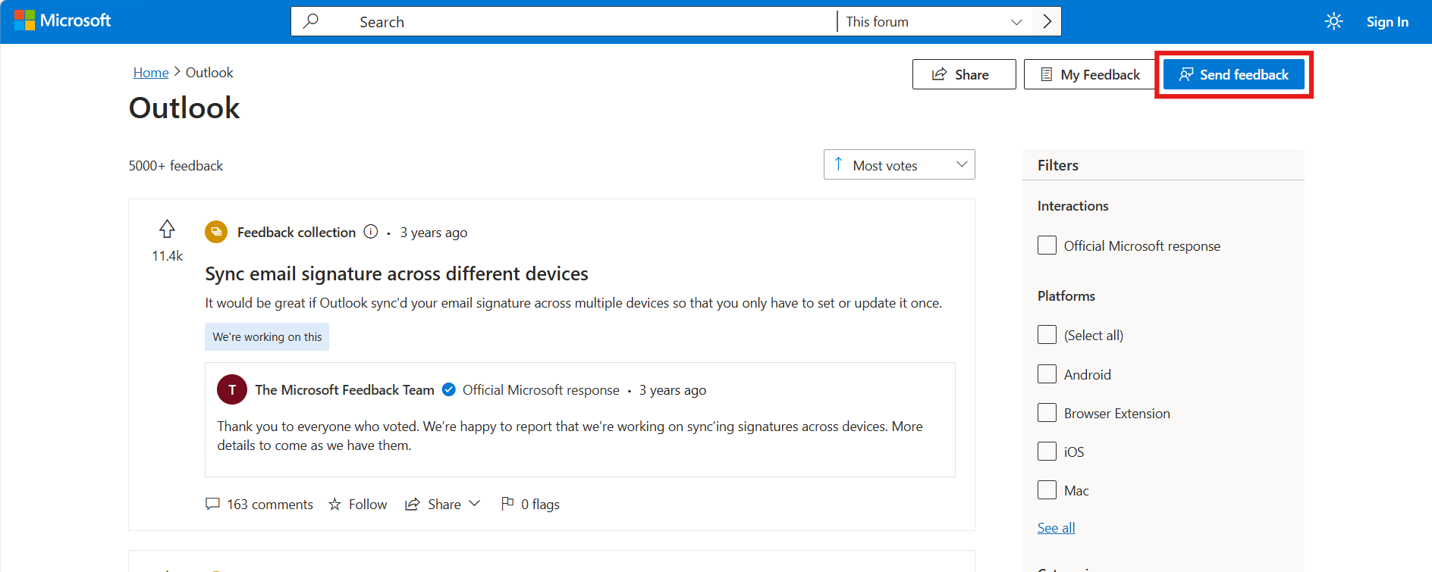The height and width of the screenshot is (572, 1432).
Task: Click the Share button at top
Action: click(x=964, y=74)
